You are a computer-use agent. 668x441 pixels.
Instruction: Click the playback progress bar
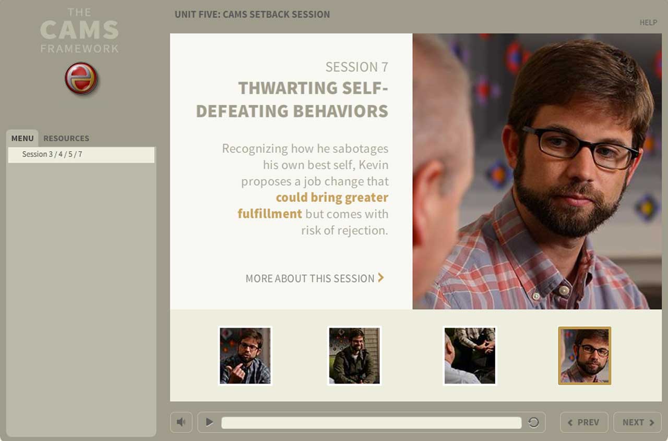point(372,422)
